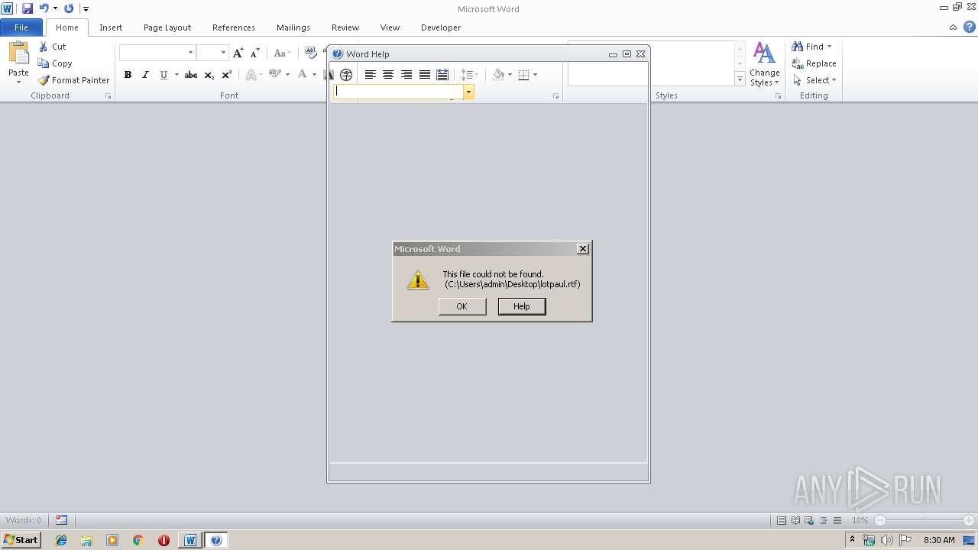
Task: Toggle Align Text Left
Action: [x=370, y=75]
